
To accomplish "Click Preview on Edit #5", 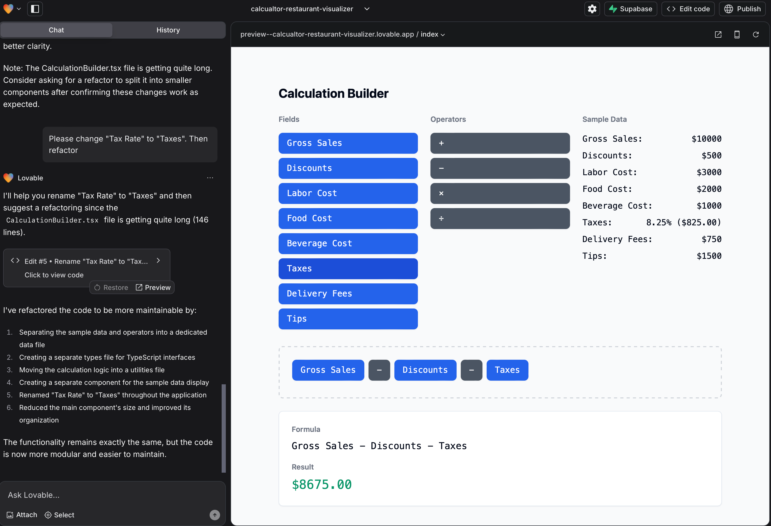I will click(x=153, y=287).
